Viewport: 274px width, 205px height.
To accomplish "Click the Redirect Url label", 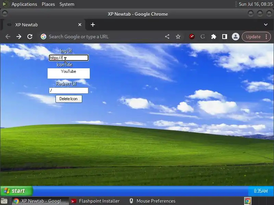I will pyautogui.click(x=66, y=84).
